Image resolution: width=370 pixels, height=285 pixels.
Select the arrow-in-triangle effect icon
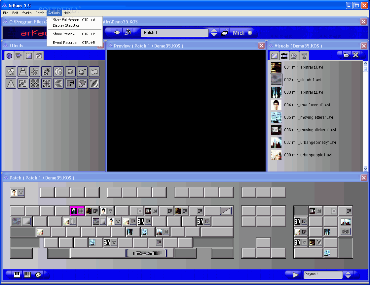tap(11, 83)
